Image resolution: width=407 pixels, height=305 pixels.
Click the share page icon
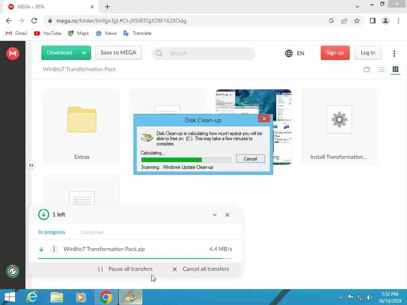(344, 21)
